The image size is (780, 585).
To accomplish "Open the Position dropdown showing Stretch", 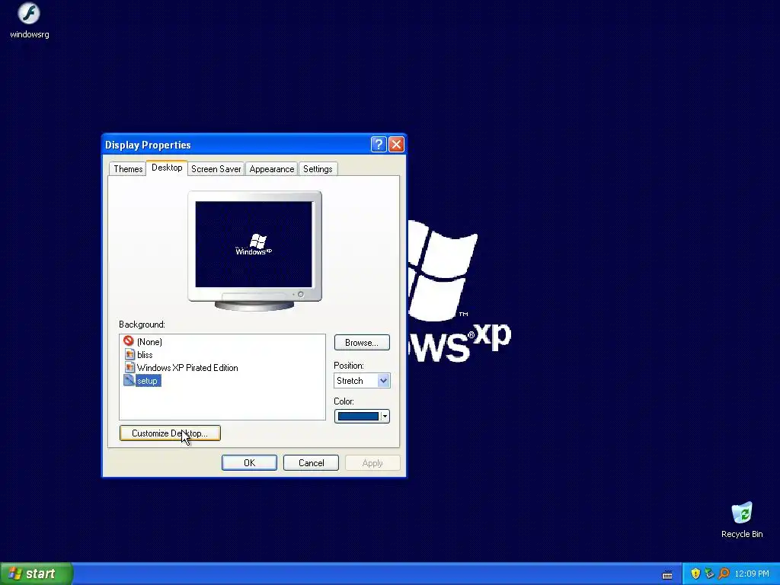I will [362, 381].
